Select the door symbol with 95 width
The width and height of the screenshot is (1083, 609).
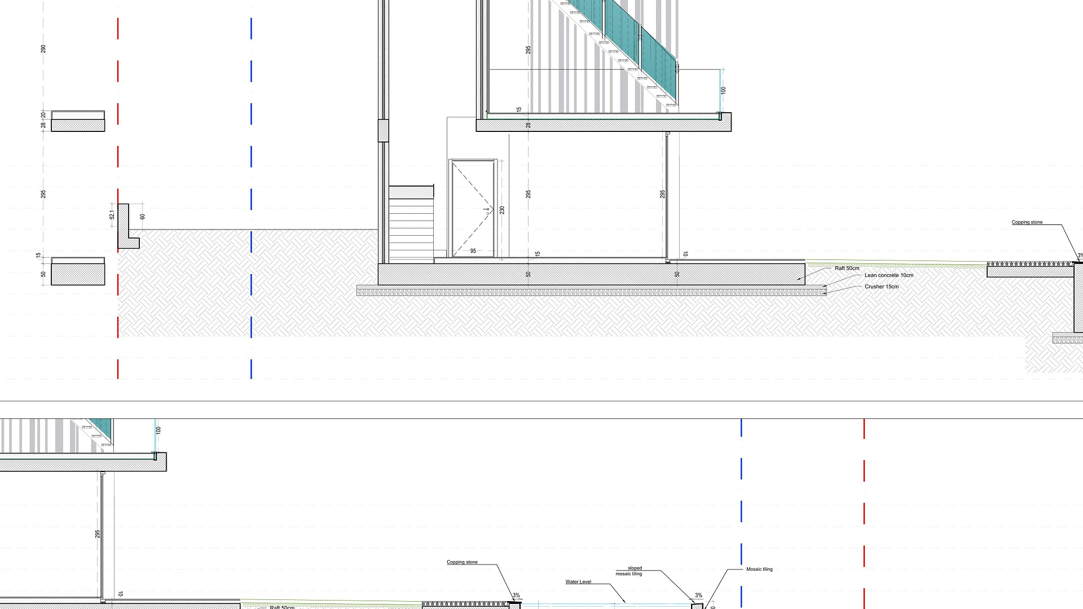pyautogui.click(x=473, y=209)
